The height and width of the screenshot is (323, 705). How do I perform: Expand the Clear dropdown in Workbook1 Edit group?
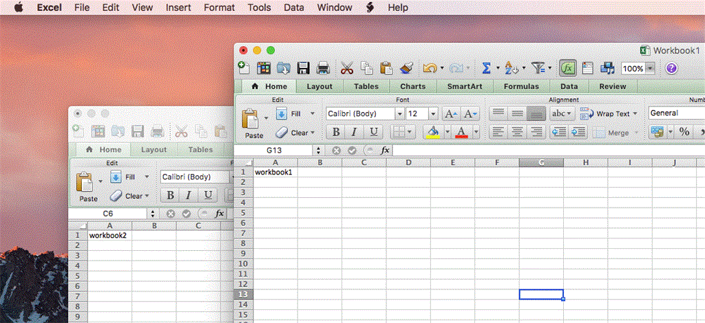pyautogui.click(x=313, y=133)
